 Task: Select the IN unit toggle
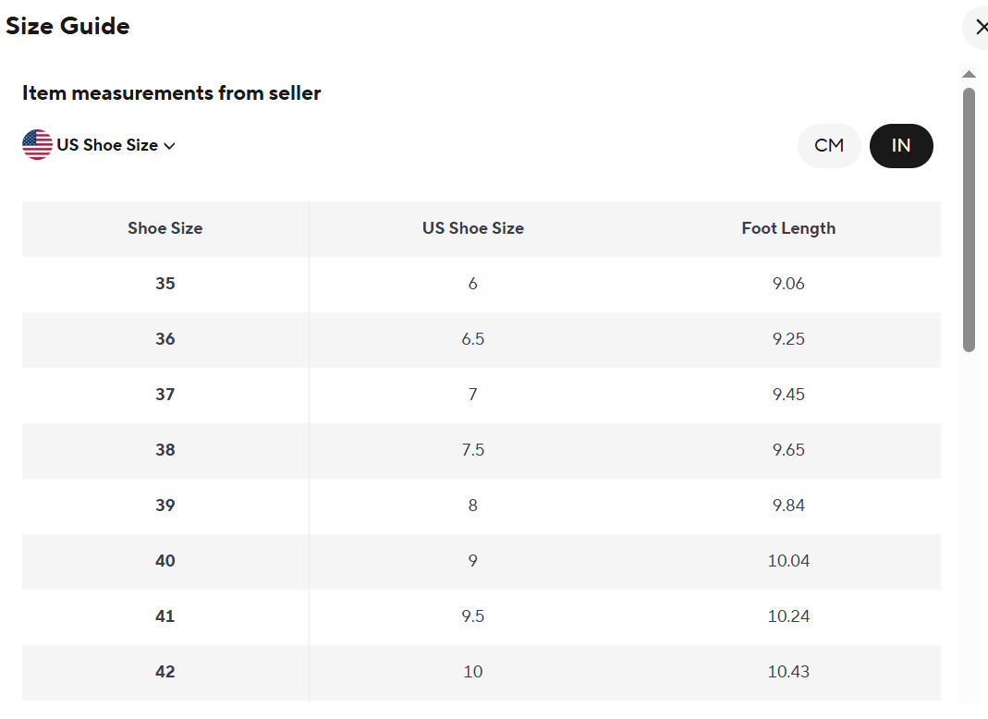[901, 146]
